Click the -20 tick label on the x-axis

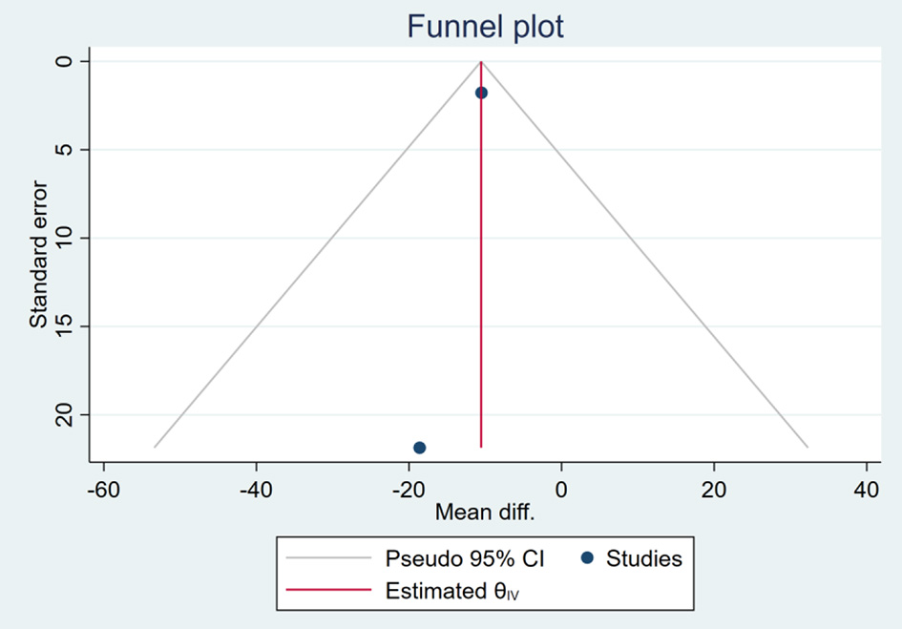[409, 488]
